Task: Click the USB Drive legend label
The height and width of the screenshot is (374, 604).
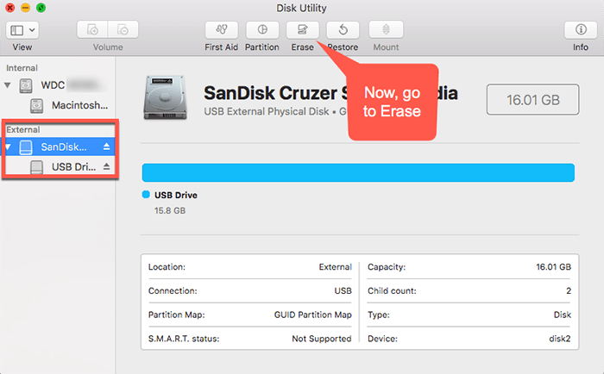Action: pyautogui.click(x=176, y=195)
